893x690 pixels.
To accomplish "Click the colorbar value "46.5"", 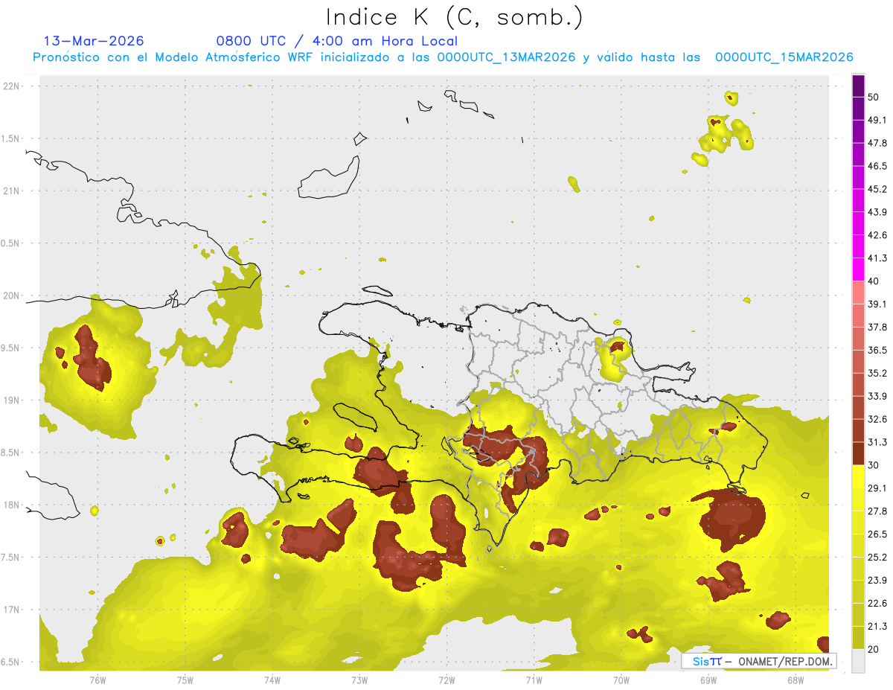I will coord(877,166).
